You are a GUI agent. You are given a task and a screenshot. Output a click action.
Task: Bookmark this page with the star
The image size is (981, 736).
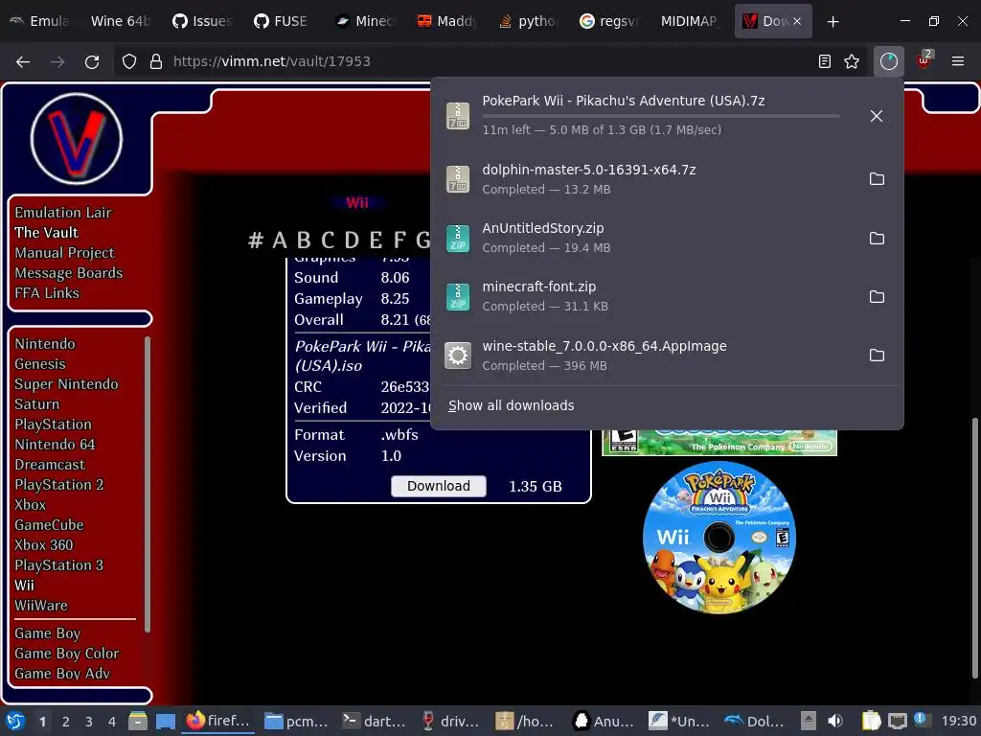pos(852,61)
